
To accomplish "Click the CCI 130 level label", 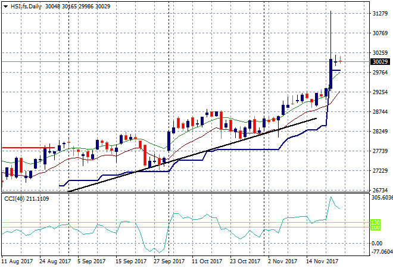I will coord(375,222).
